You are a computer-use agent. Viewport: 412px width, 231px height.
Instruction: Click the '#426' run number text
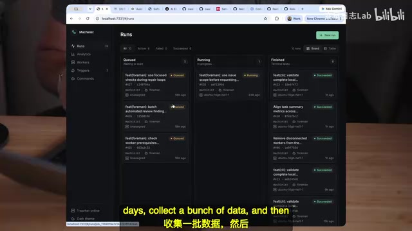coord(129,116)
